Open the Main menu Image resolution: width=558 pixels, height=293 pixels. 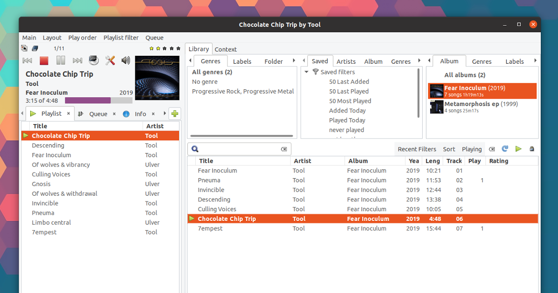click(x=29, y=38)
